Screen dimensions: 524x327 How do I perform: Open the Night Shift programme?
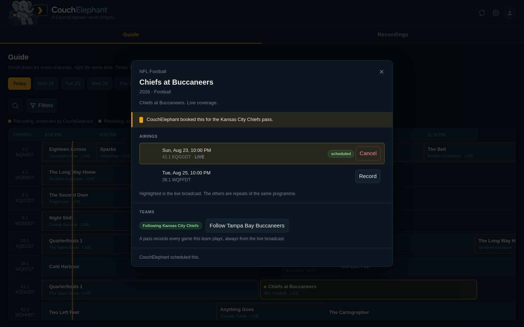(87, 221)
